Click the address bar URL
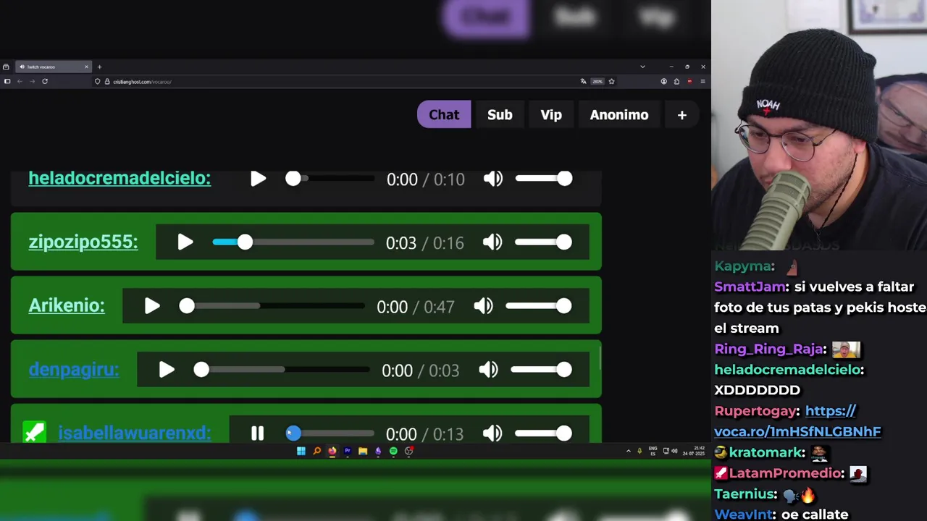Viewport: 927px width, 521px height. [x=142, y=82]
